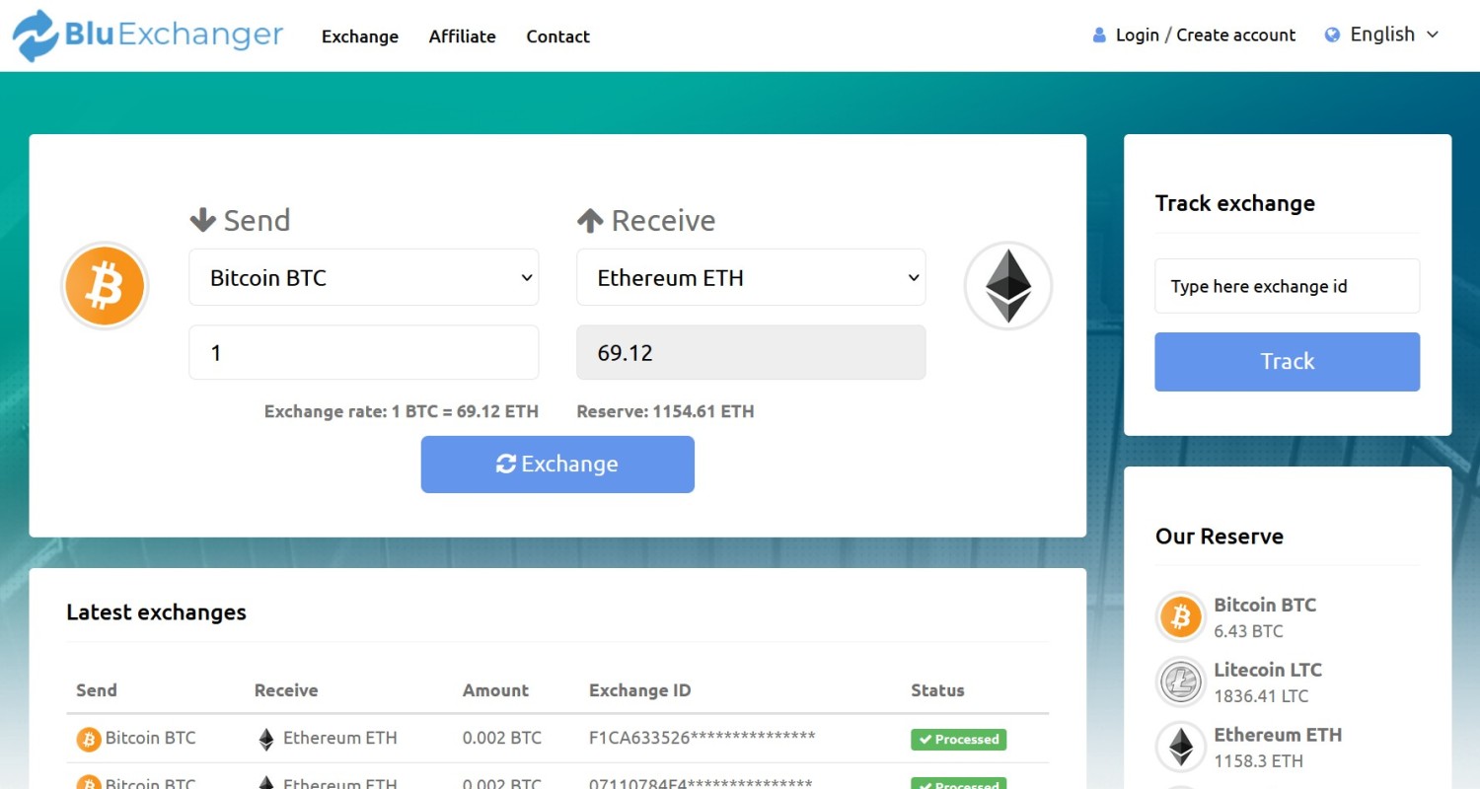Open the Receive currency dropdown (Ethereum ETH)

click(x=751, y=277)
